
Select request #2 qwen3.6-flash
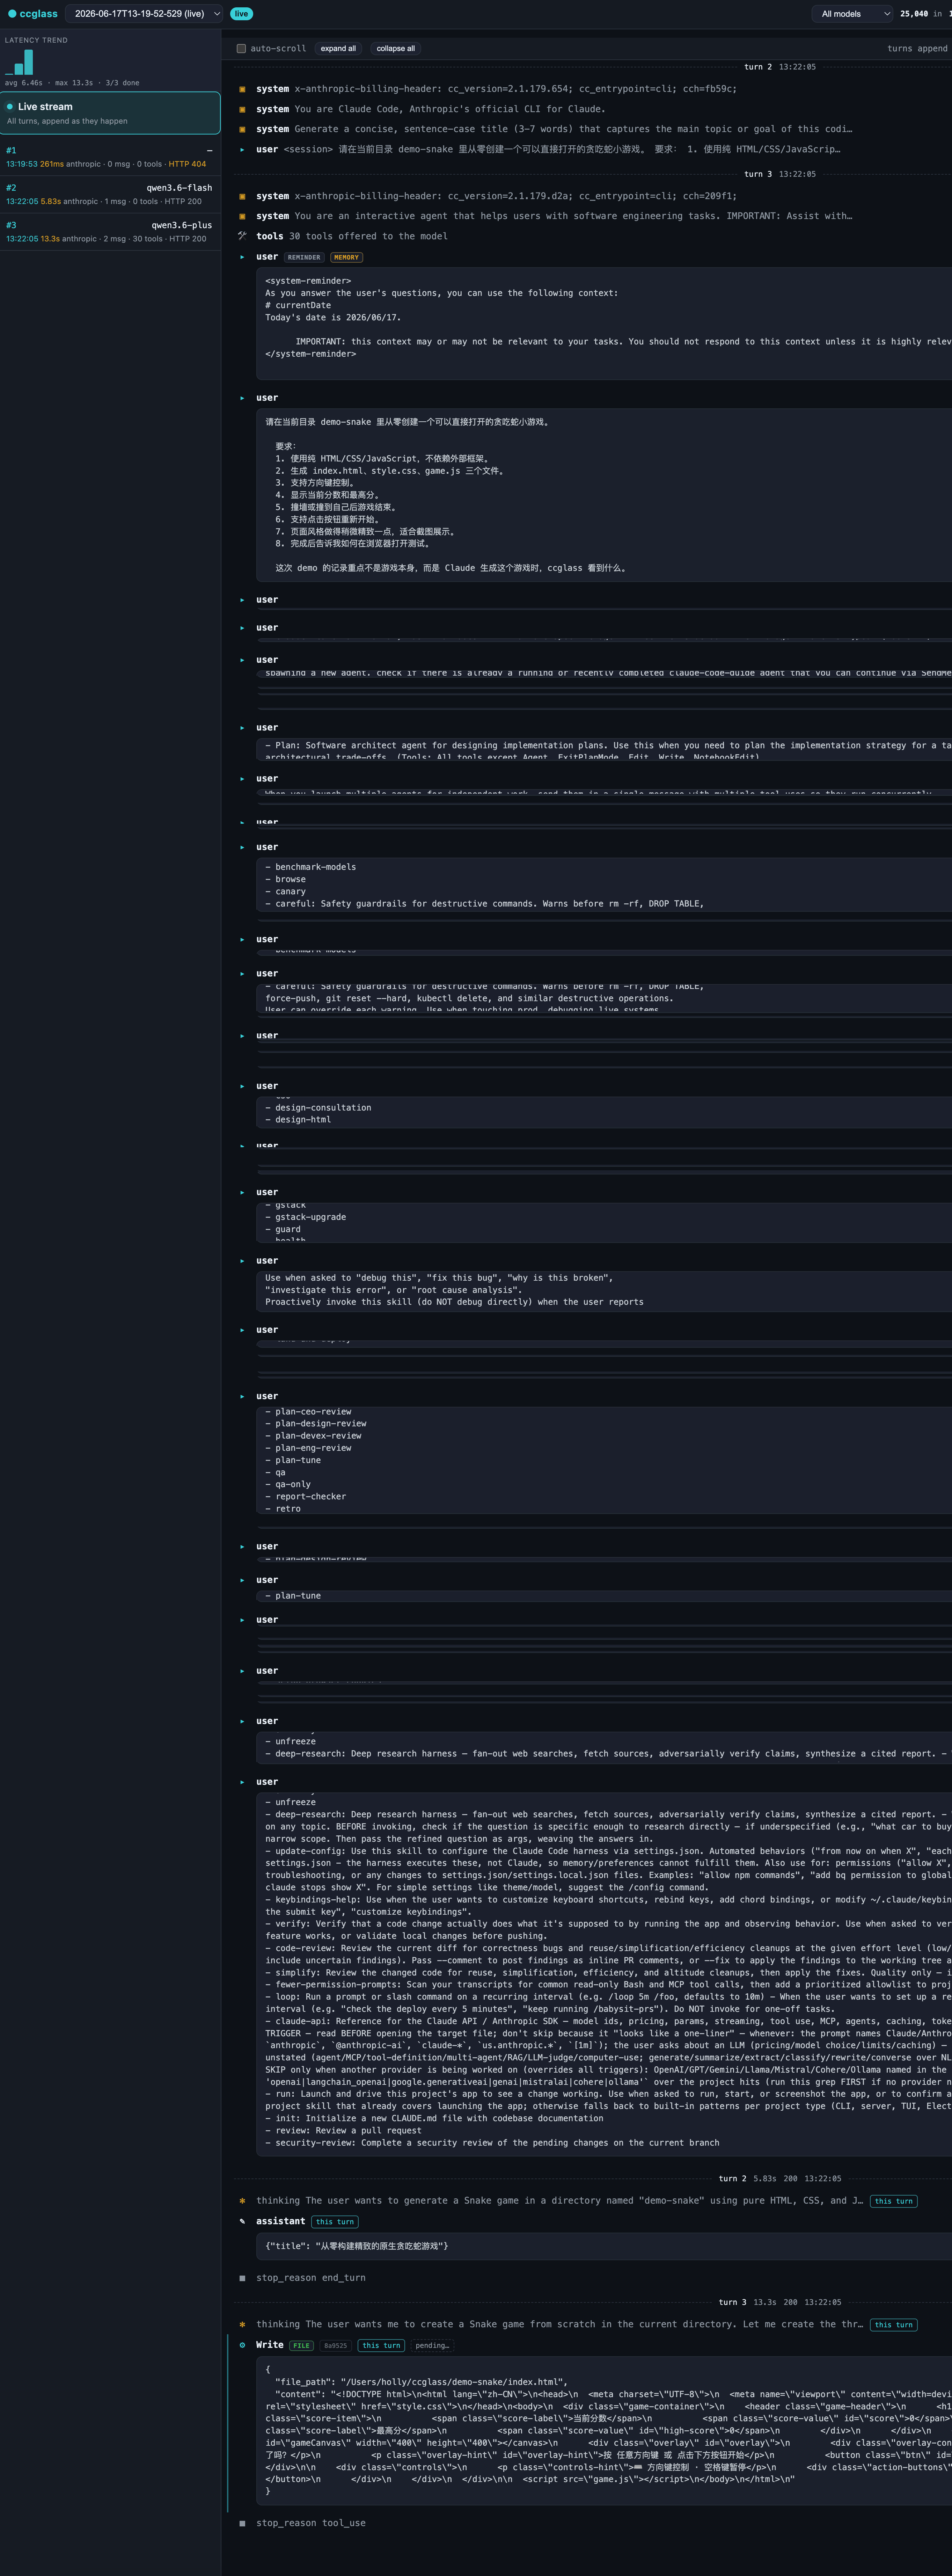click(110, 194)
